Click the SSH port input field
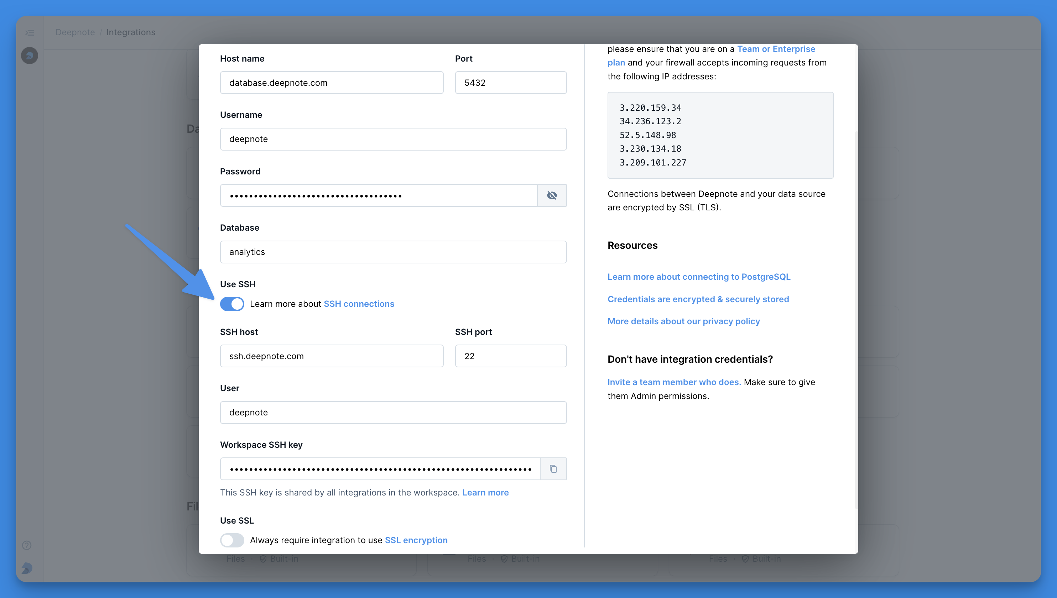This screenshot has width=1057, height=598. pos(510,356)
